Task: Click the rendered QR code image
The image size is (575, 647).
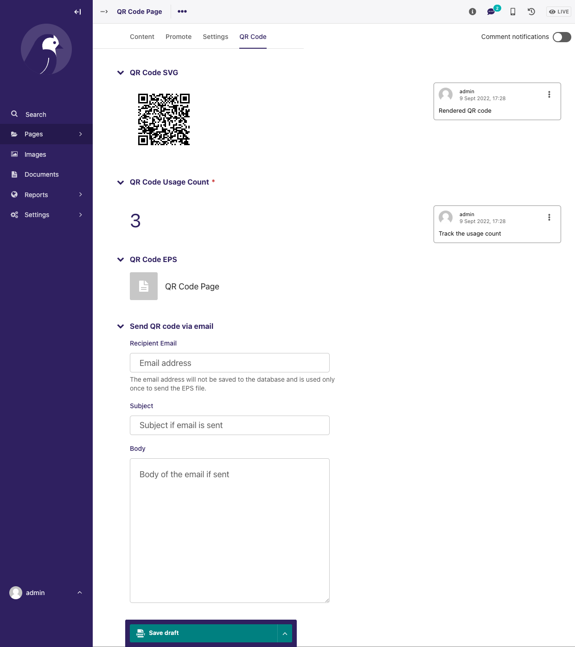Action: [164, 120]
